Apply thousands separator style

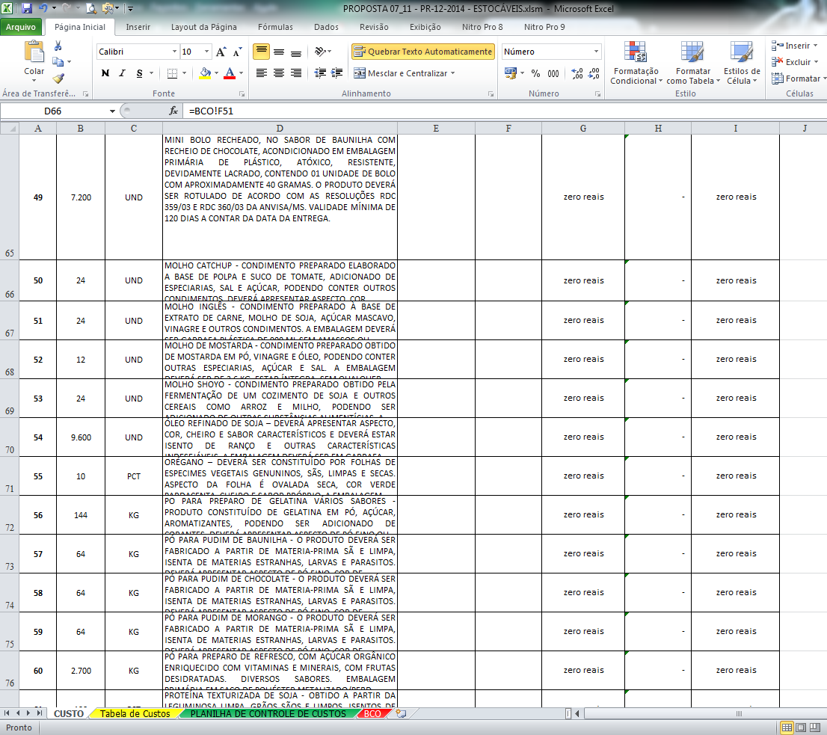[553, 73]
